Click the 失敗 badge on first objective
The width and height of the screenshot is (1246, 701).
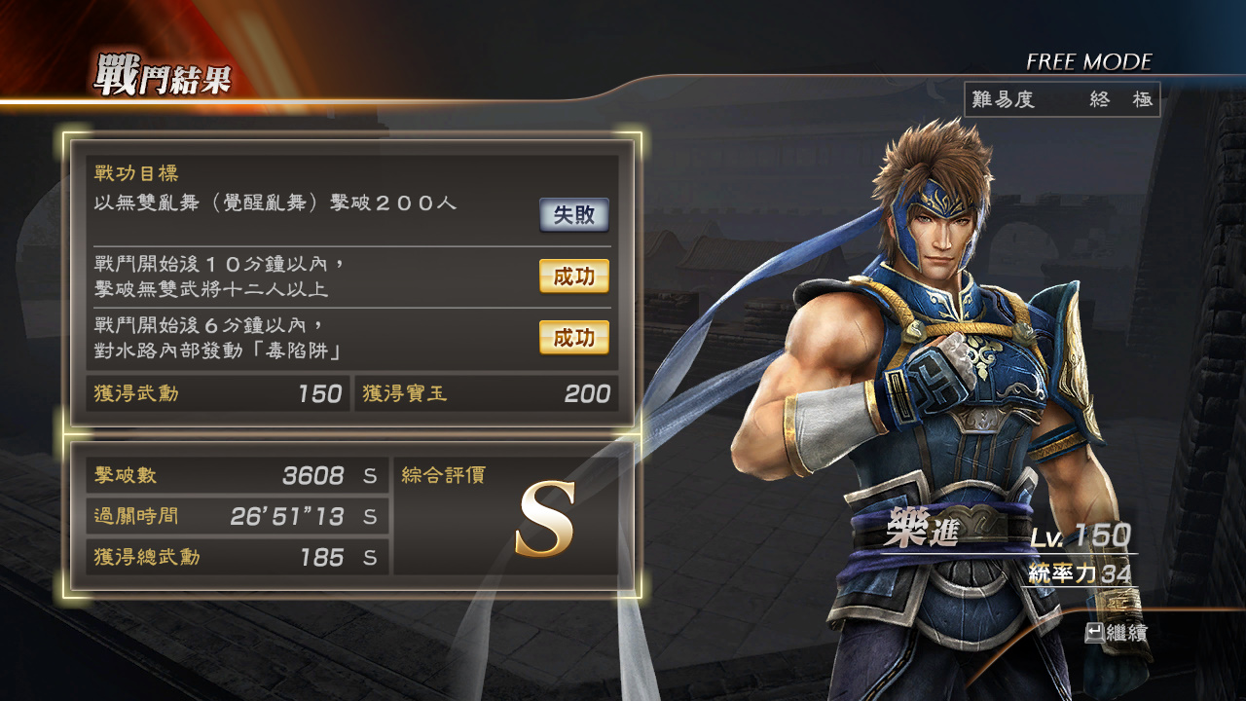(574, 215)
